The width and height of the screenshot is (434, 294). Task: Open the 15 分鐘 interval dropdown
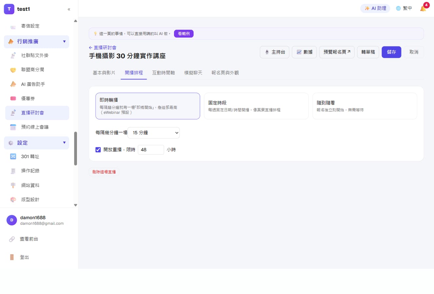click(x=154, y=133)
